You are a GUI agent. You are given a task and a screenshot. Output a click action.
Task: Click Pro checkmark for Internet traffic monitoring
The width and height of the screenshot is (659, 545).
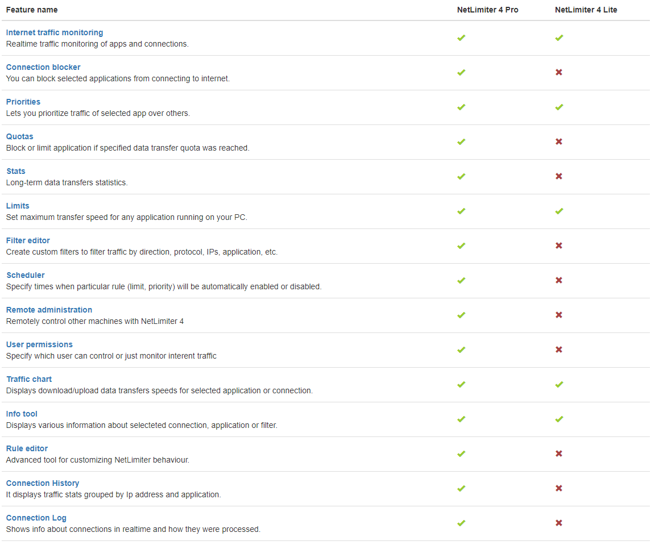point(461,38)
